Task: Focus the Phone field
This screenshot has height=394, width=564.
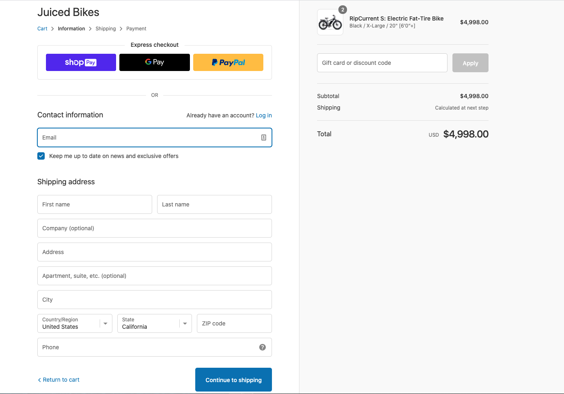Action: tap(155, 347)
